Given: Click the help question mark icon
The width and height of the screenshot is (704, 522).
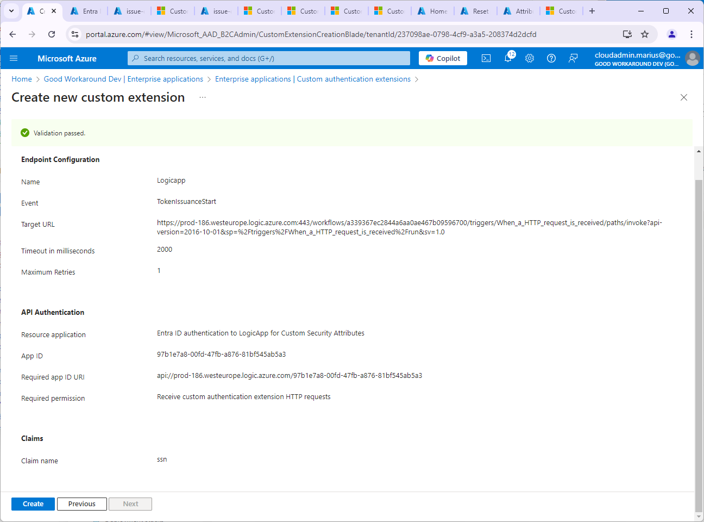Looking at the screenshot, I should click(x=551, y=58).
